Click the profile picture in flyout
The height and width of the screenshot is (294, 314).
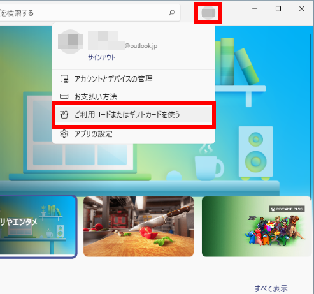pyautogui.click(x=70, y=41)
